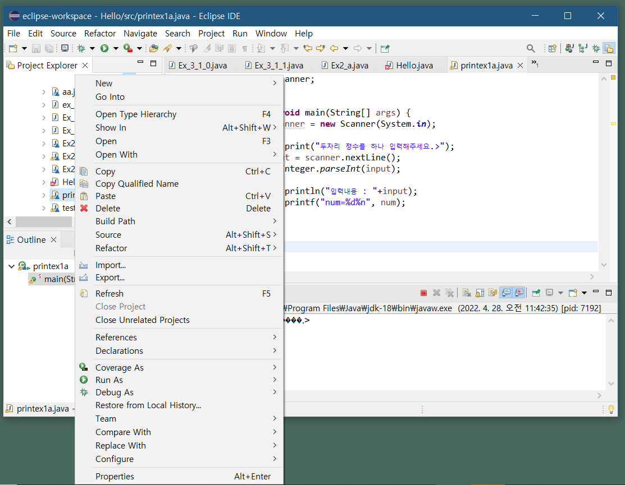Open the Run button dropdown arrow
The height and width of the screenshot is (485, 625).
[116, 49]
